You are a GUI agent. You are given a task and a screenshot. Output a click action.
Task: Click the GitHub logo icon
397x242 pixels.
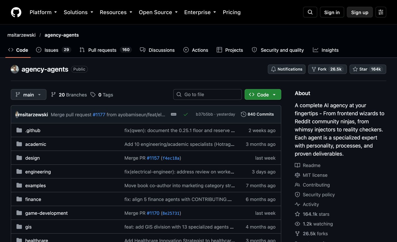[x=16, y=12]
